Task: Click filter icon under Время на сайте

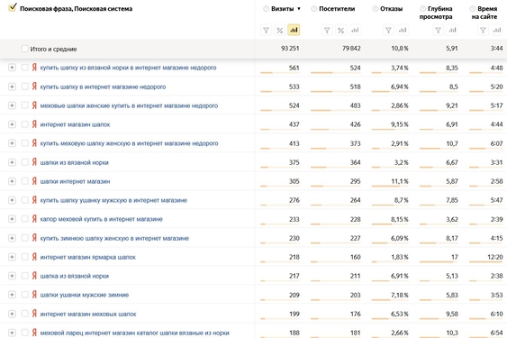Action: click(483, 30)
